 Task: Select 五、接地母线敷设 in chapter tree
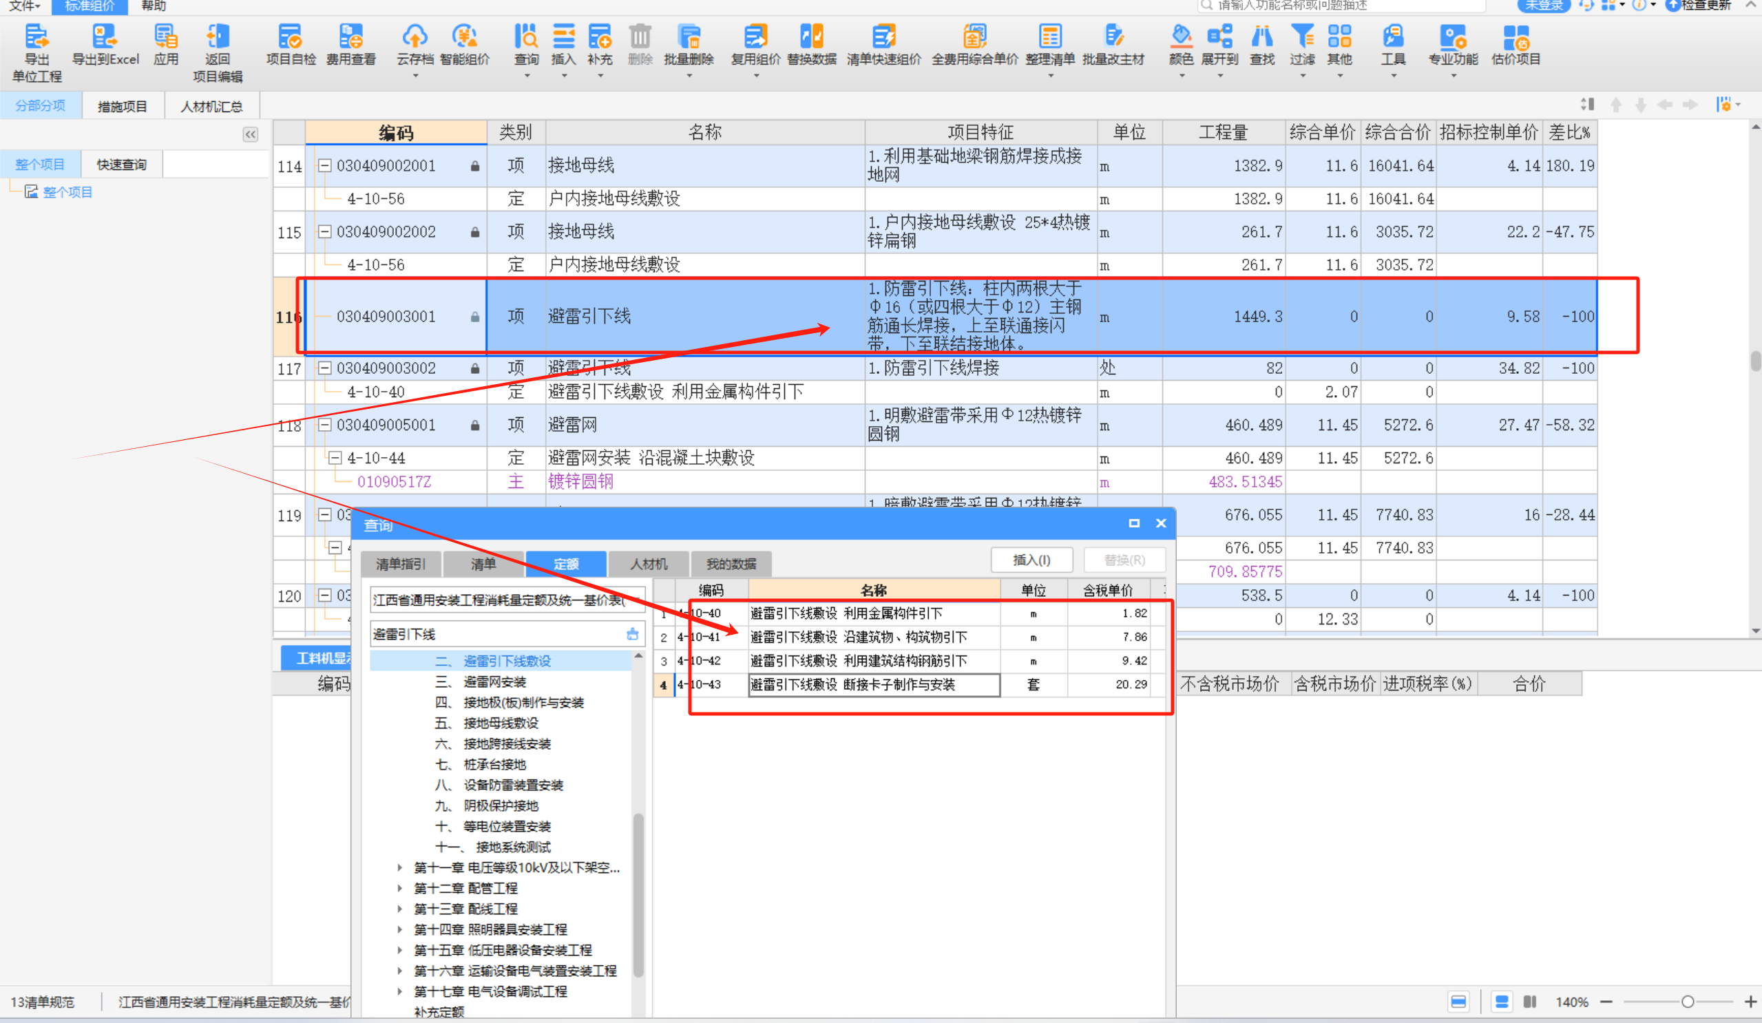coord(487,723)
